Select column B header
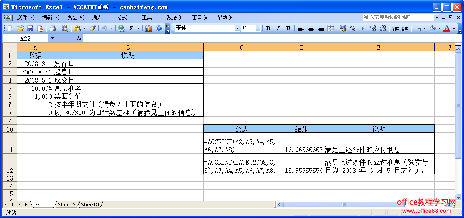 (x=128, y=47)
